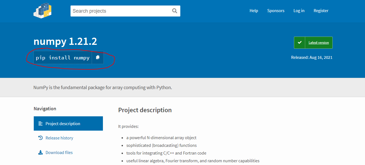Viewport: 365px width, 165px height.
Task: Select the Project description tab
Action: pyautogui.click(x=68, y=123)
